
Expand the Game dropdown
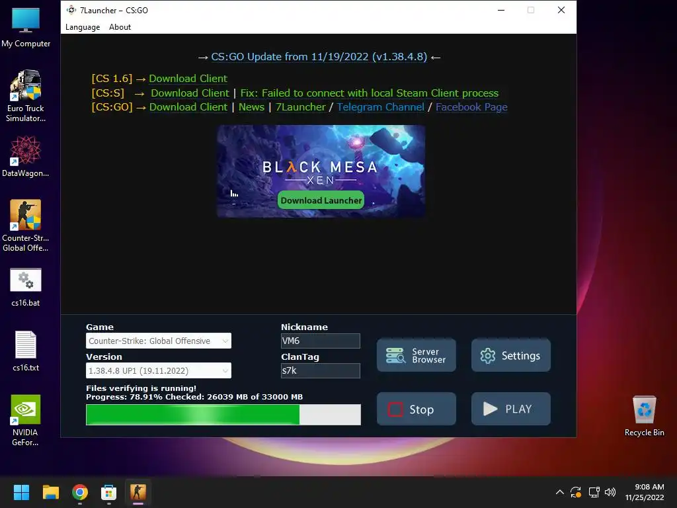click(x=159, y=341)
